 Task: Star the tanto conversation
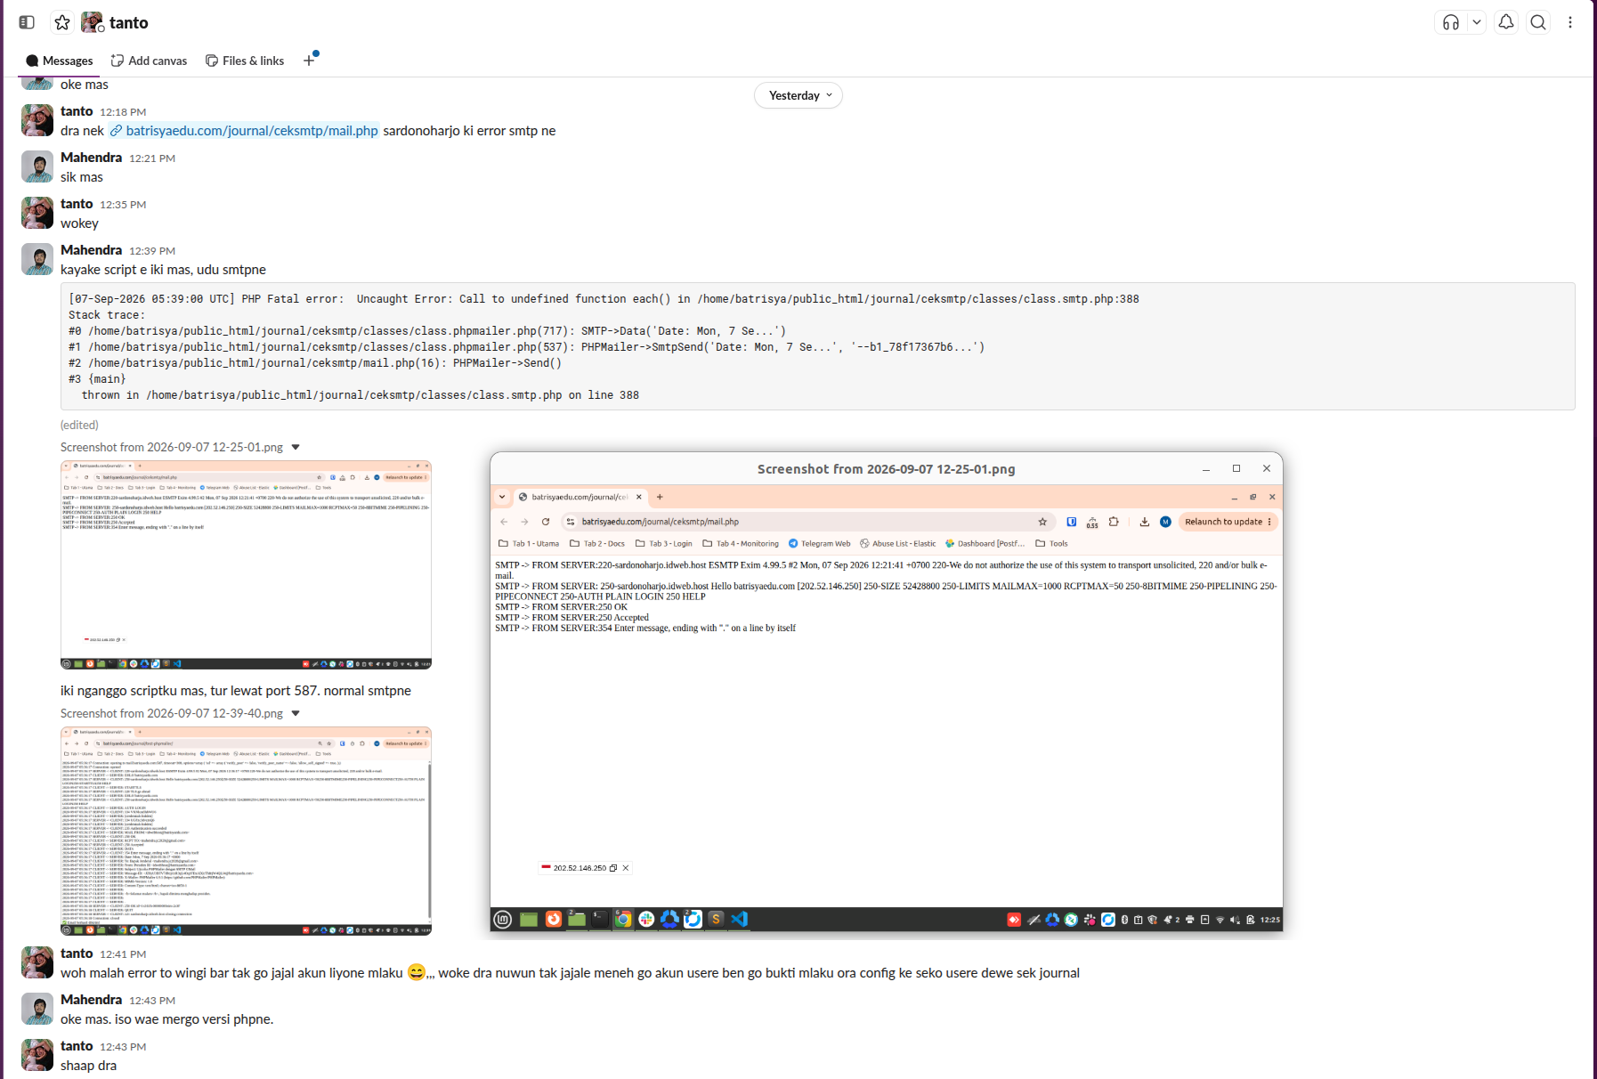(62, 22)
